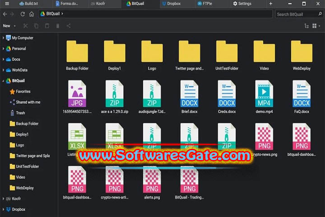Toggle the folder tree pane icon
Screen dimensions: 325x217
point(306,26)
